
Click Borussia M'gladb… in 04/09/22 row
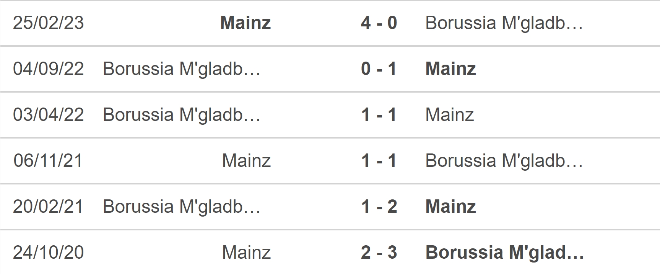click(182, 69)
